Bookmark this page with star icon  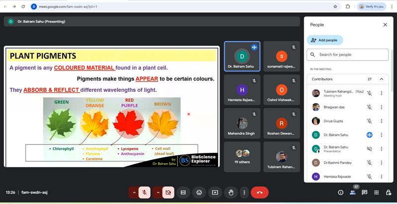[335, 6]
